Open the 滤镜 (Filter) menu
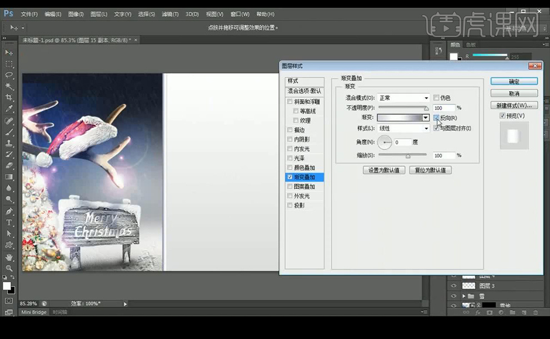Screen dimensions: 550x339 point(170,14)
